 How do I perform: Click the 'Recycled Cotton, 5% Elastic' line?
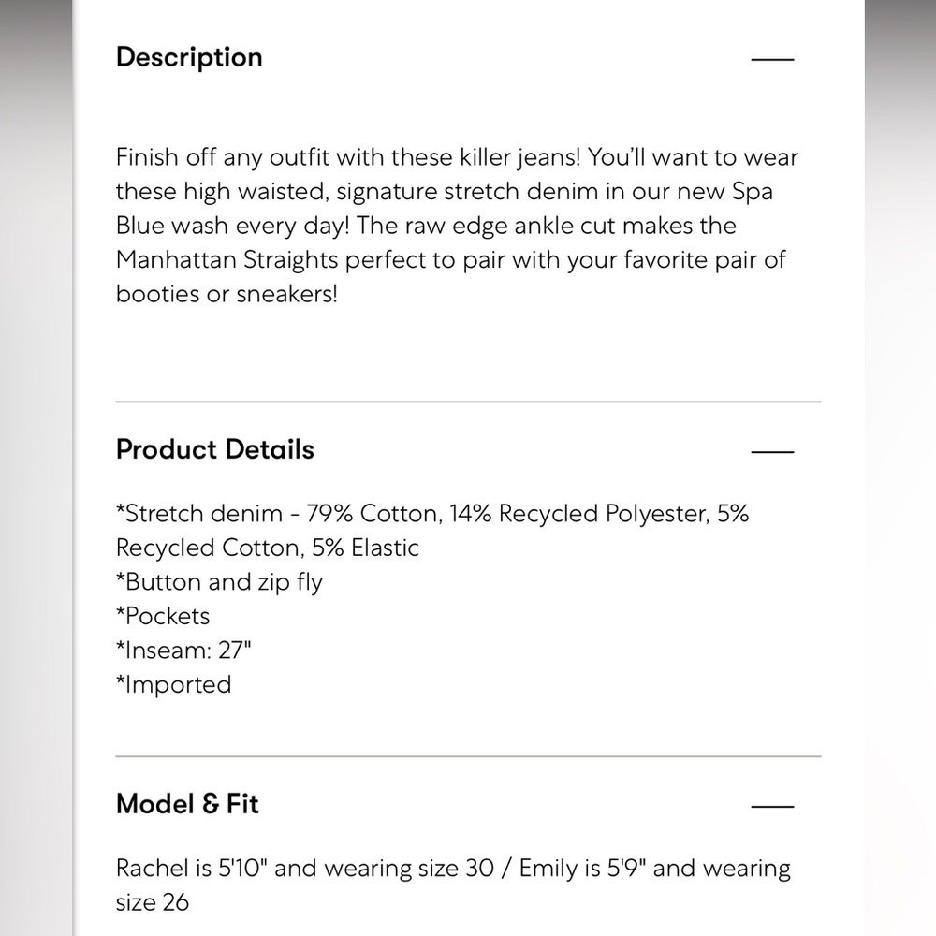(x=268, y=548)
